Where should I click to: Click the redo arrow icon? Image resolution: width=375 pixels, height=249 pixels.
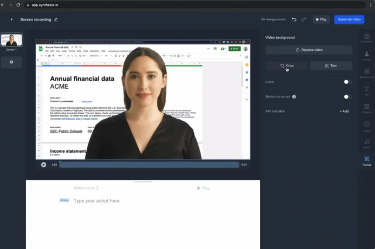(304, 19)
